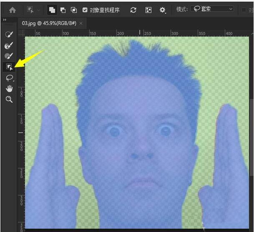Select the Quick Selection tool
The height and width of the screenshot is (232, 254).
[9, 34]
